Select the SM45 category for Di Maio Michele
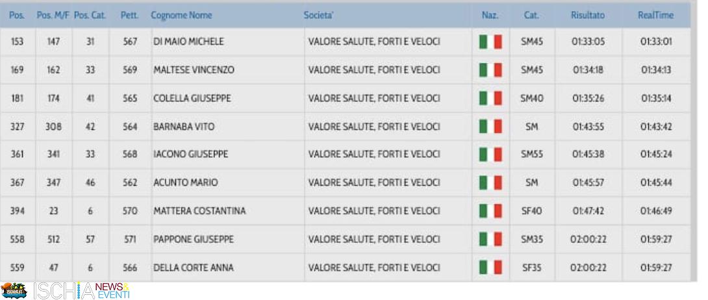708x300 pixels. pos(532,42)
